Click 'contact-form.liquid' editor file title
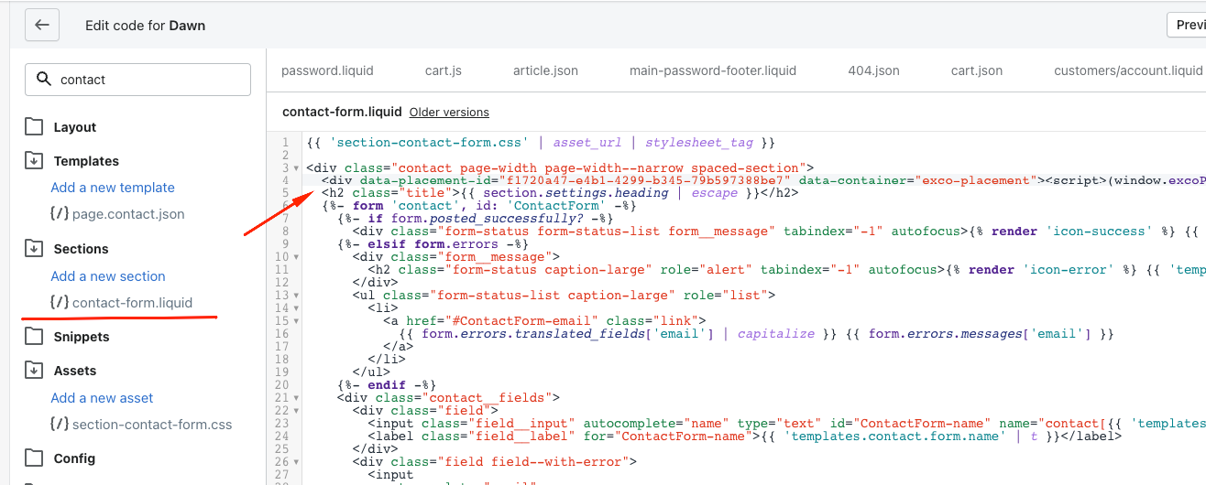The width and height of the screenshot is (1206, 485). point(342,112)
